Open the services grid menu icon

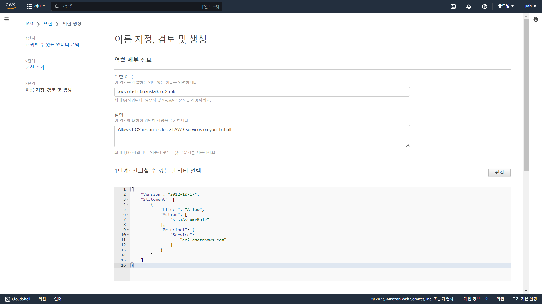point(29,6)
